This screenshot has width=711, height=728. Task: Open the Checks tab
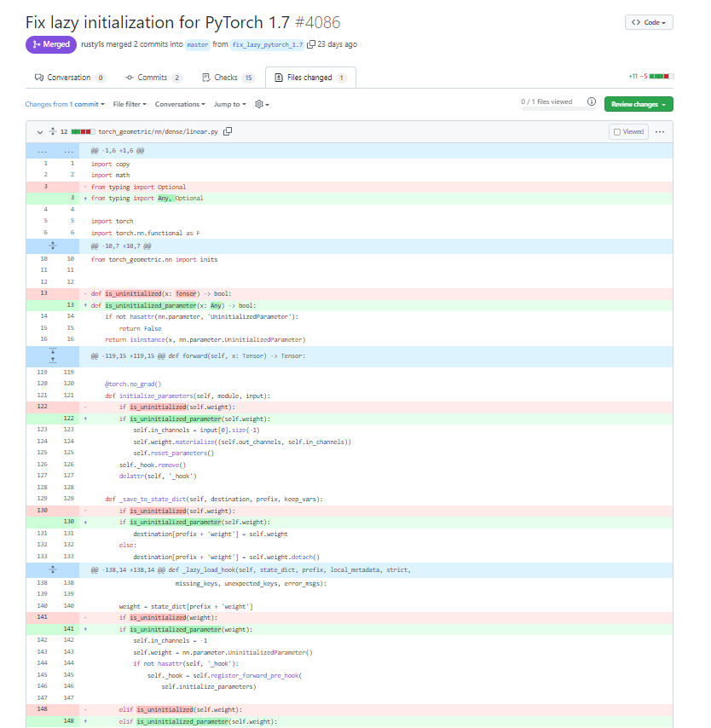(223, 77)
